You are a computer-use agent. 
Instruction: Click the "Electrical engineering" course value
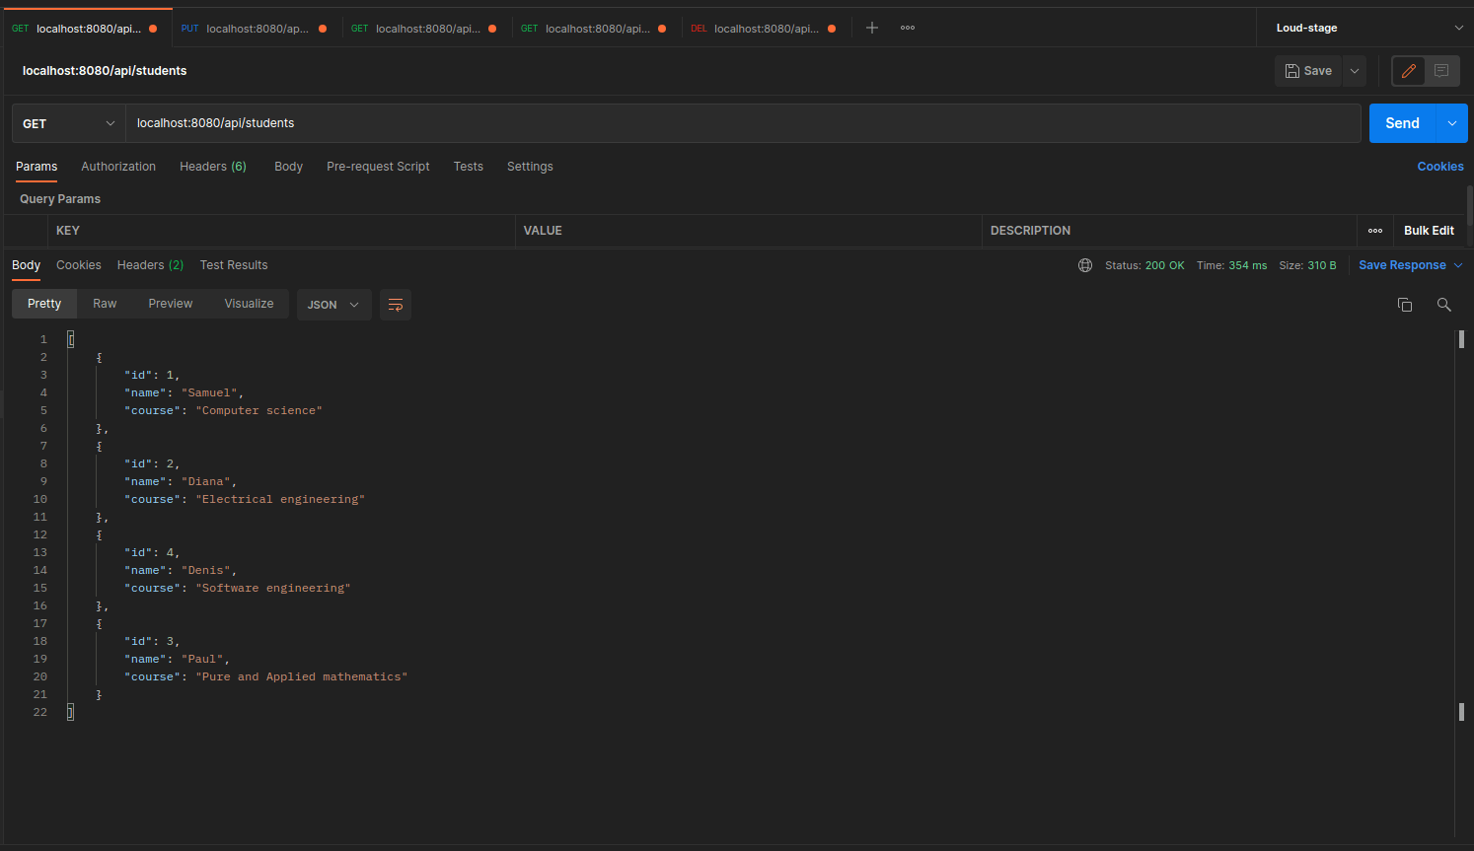coord(280,499)
